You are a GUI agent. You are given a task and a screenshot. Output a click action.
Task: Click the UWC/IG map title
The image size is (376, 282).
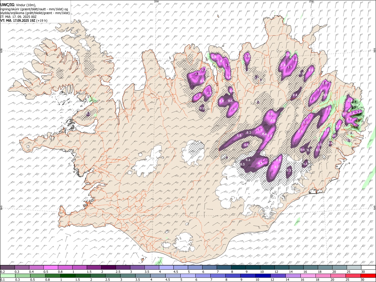(x=7, y=5)
